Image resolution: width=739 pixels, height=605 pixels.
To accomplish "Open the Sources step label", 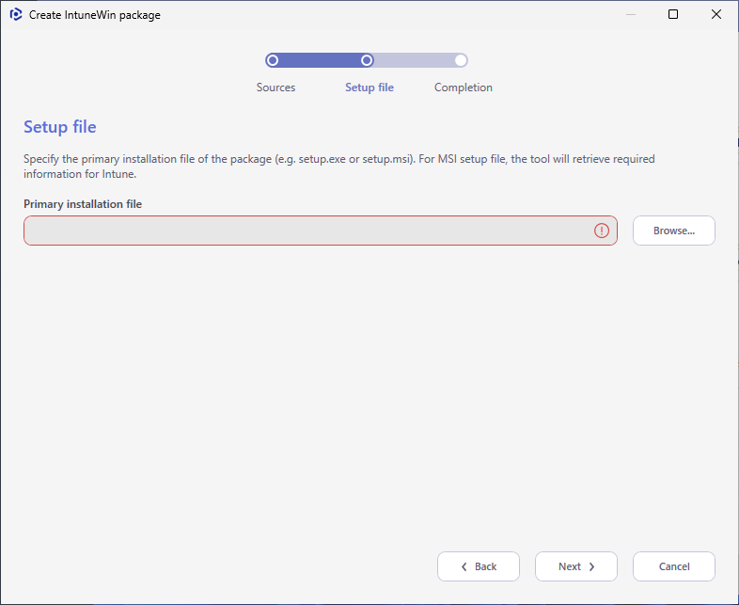I will [x=275, y=88].
